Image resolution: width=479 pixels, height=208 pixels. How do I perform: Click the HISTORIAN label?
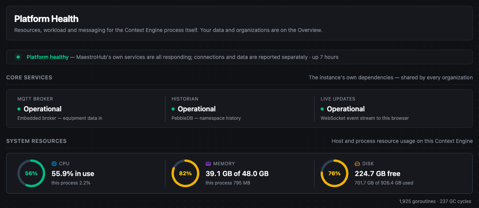(x=185, y=99)
